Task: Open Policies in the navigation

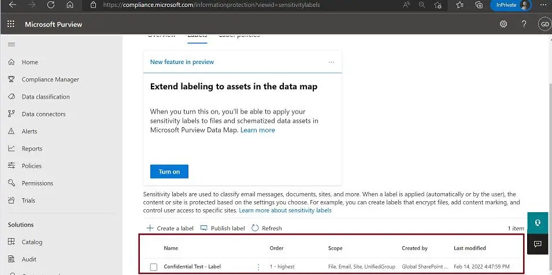Action: pyautogui.click(x=32, y=166)
